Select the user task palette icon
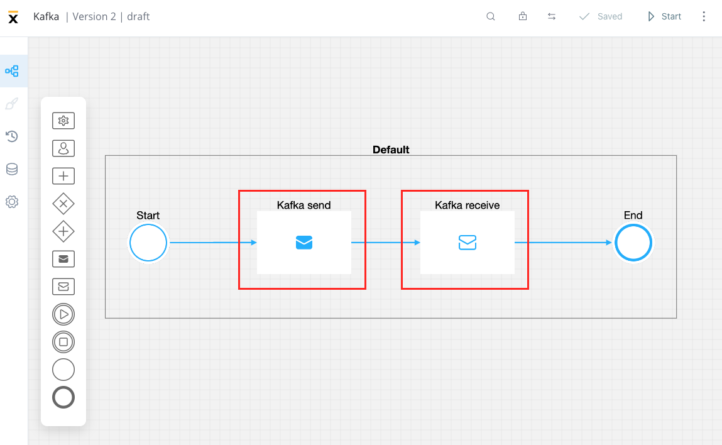The width and height of the screenshot is (722, 445). (63, 148)
